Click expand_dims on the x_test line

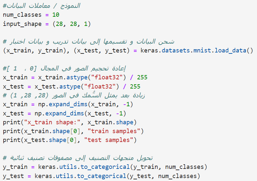tap(64, 113)
